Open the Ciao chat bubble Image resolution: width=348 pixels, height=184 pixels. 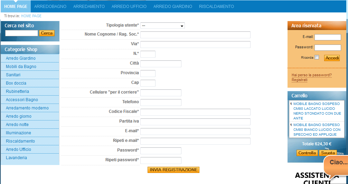[x=337, y=163]
